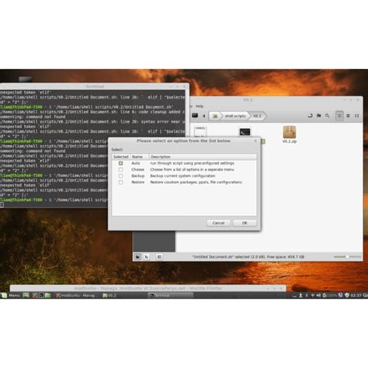Viewport: 368px width, 368px height.
Task: Show tree view via status bar icon
Action: click(146, 257)
